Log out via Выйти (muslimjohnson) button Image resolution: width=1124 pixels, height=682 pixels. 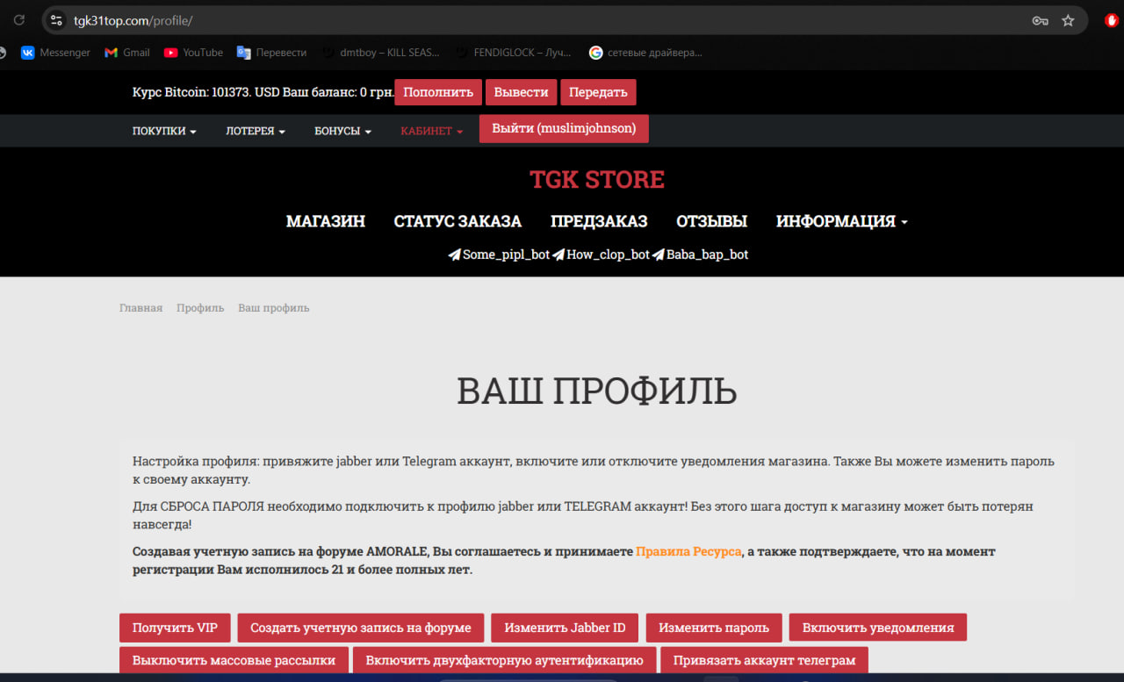pos(564,128)
